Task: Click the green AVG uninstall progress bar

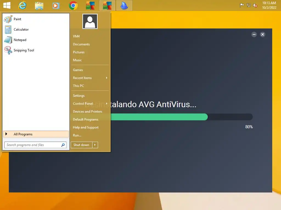Action: [159, 117]
